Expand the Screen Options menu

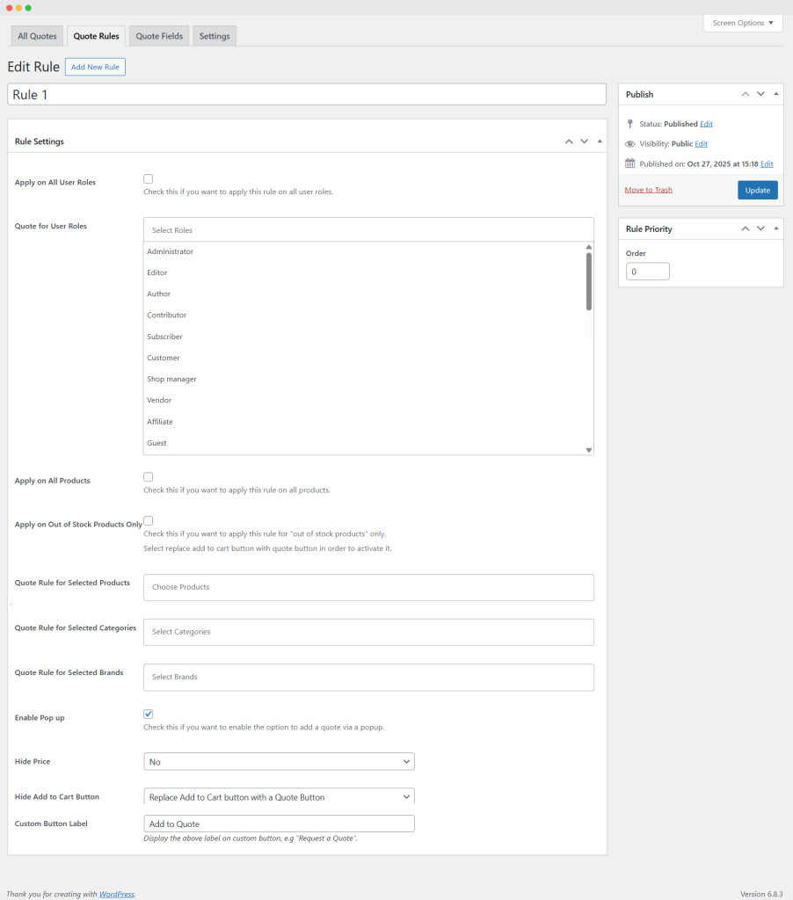tap(743, 23)
